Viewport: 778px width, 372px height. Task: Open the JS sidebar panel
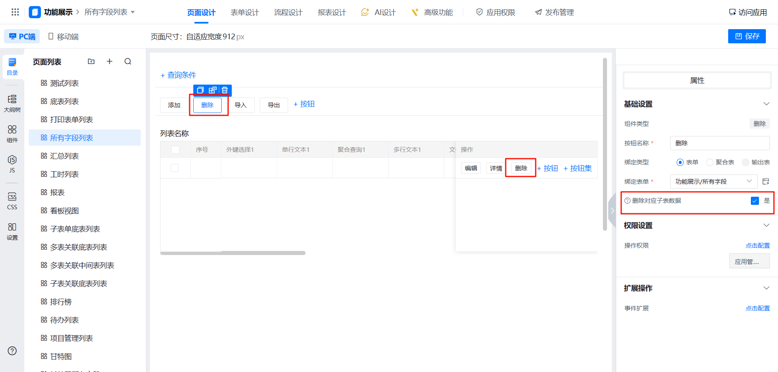coord(12,164)
